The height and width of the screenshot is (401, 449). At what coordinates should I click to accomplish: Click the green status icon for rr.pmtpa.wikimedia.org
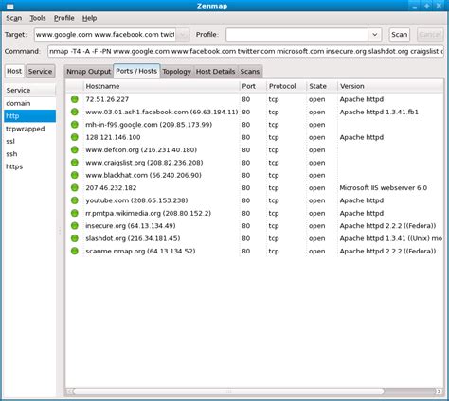[75, 213]
